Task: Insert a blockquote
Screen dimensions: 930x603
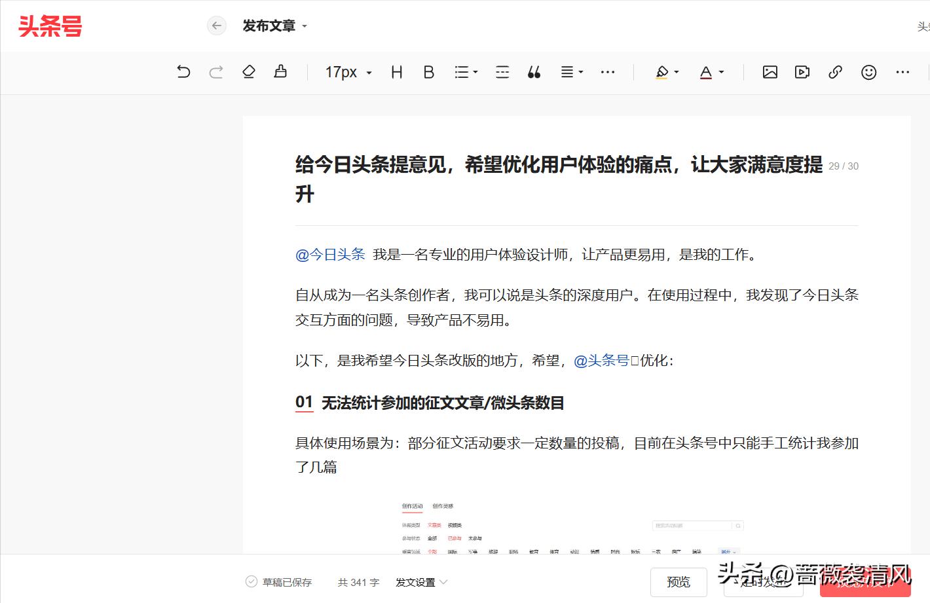Action: (534, 72)
